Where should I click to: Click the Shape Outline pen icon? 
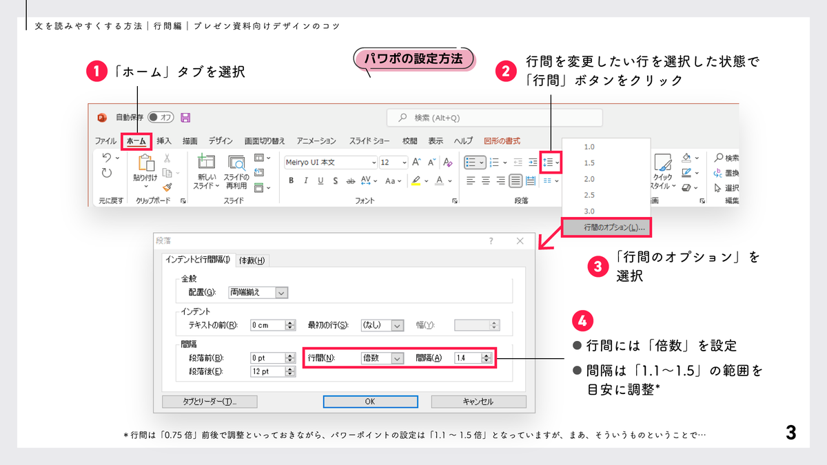(686, 173)
